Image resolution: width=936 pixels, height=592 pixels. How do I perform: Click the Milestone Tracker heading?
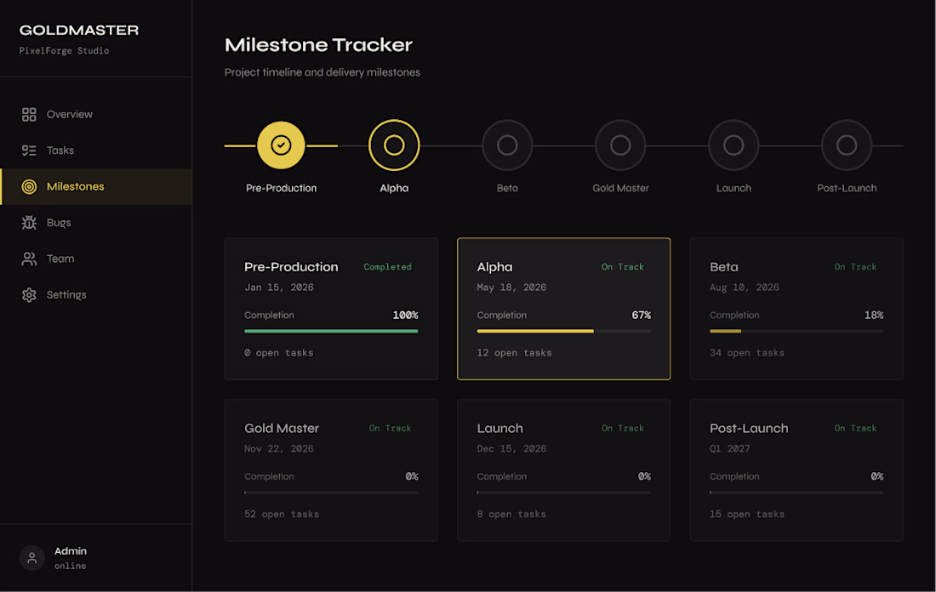click(x=318, y=45)
